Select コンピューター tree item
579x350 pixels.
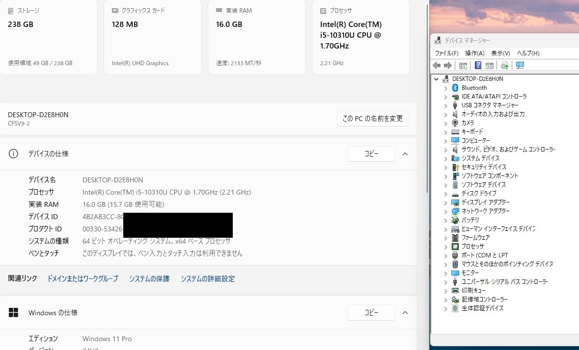(475, 140)
